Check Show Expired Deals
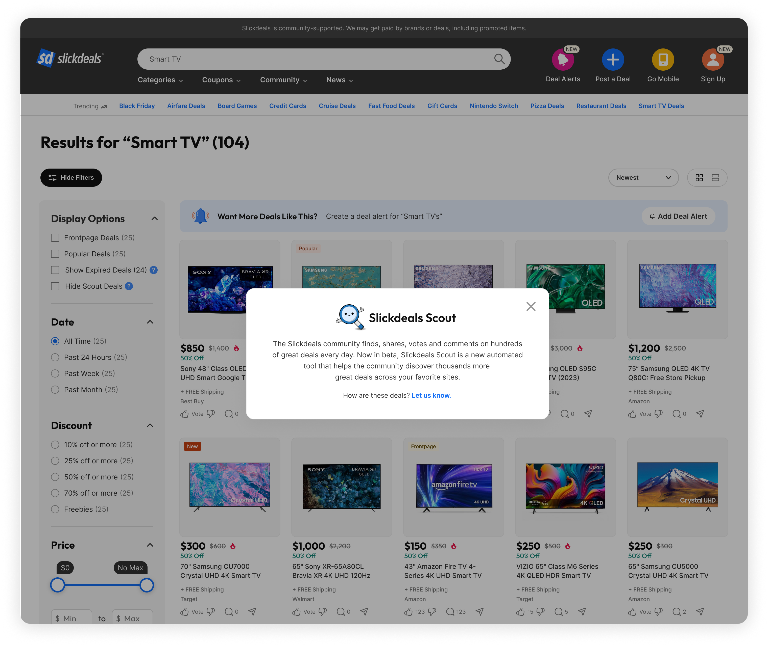Screen dimensions: 768x646 (55, 270)
